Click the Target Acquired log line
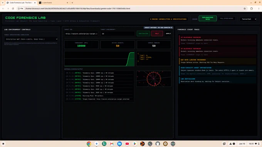 pos(99,99)
